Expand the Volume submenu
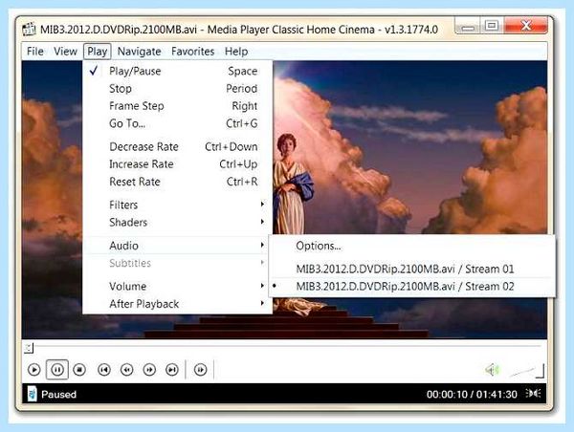 [178, 287]
